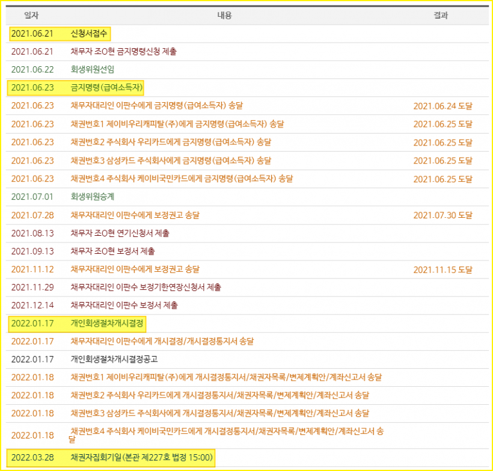The width and height of the screenshot is (493, 471).
Task: Click the date 2021.09.13
Action: click(32, 251)
